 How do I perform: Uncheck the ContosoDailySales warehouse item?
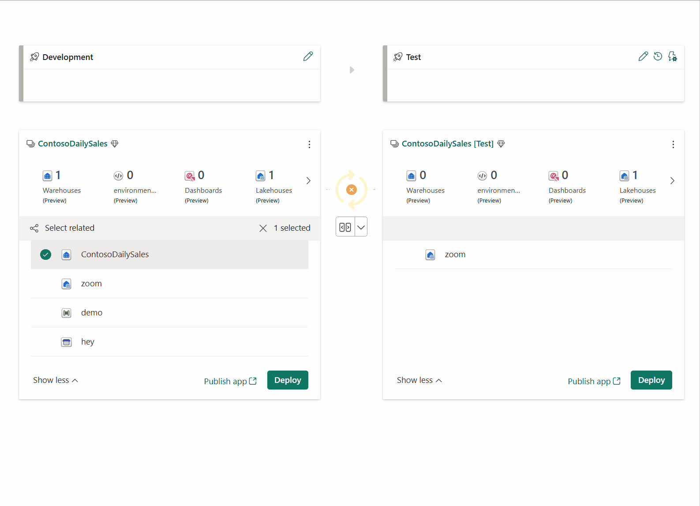[x=45, y=255]
